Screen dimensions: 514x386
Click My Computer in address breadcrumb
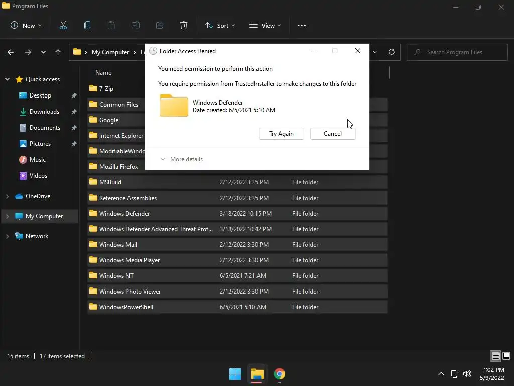pyautogui.click(x=110, y=52)
